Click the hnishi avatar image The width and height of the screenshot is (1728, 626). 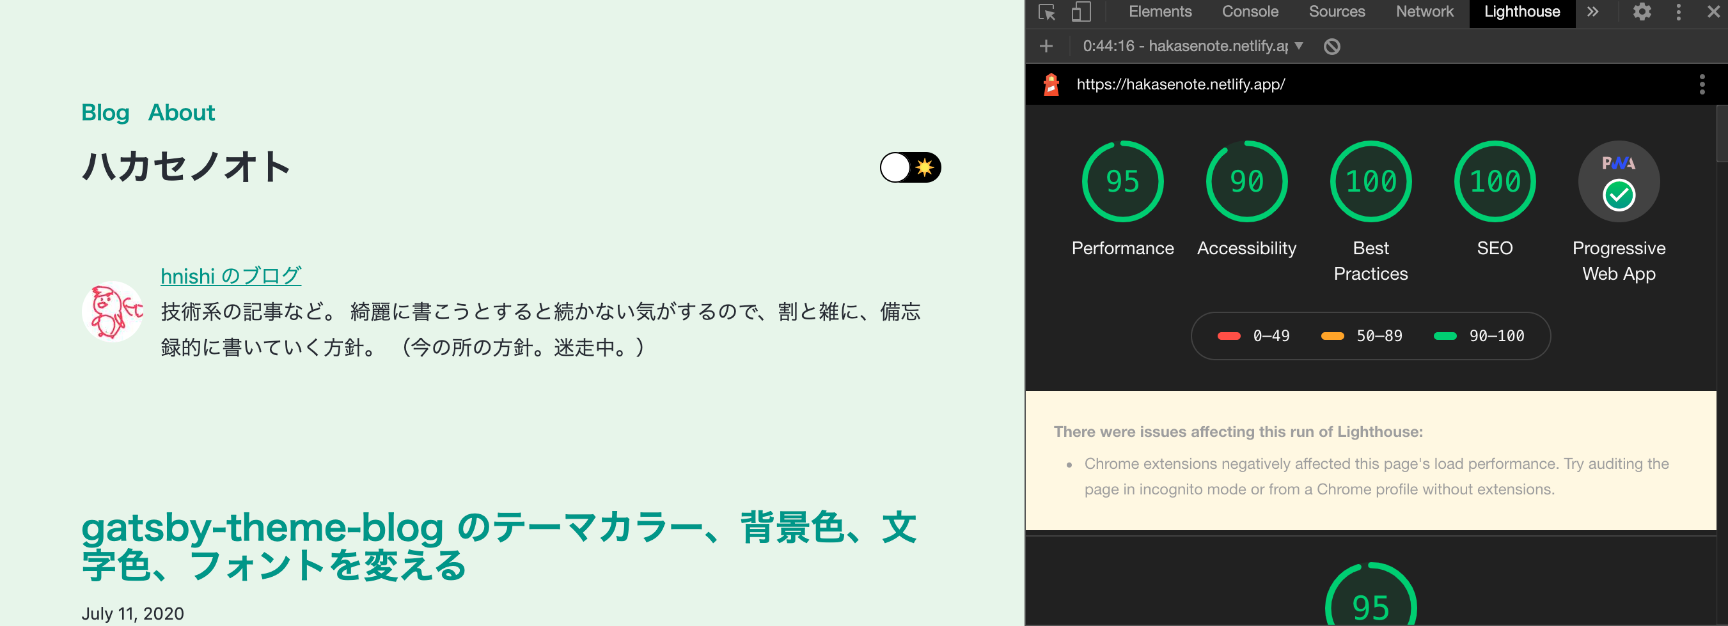pos(113,312)
